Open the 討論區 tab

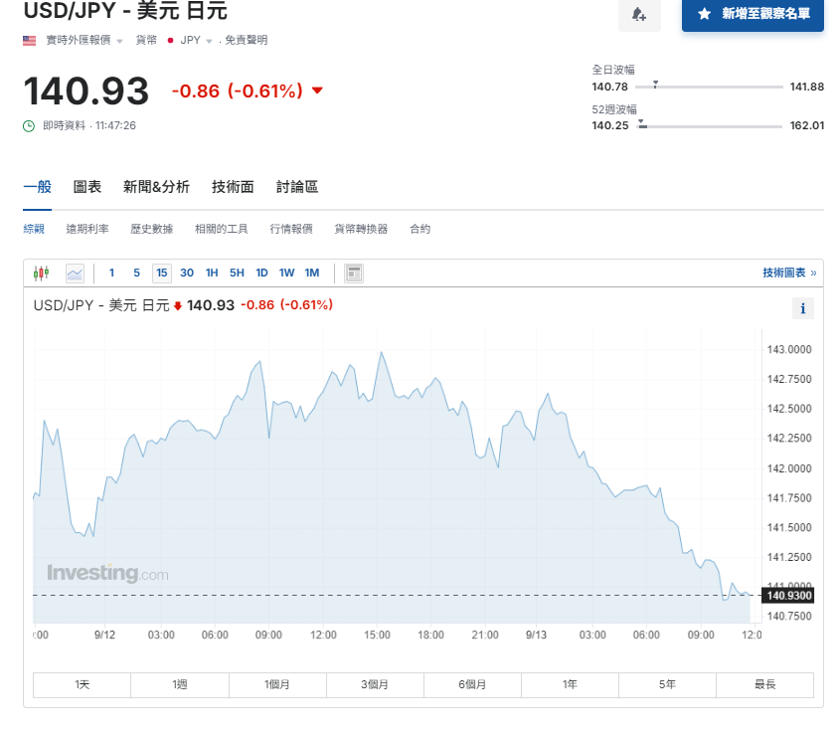pos(297,187)
